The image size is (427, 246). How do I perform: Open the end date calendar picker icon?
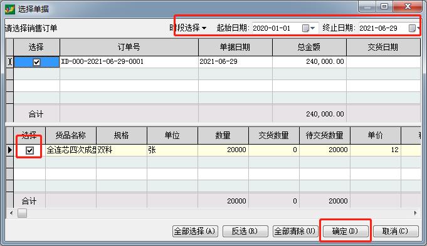(412, 28)
